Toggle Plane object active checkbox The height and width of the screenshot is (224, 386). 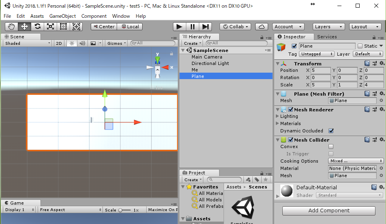(x=294, y=46)
